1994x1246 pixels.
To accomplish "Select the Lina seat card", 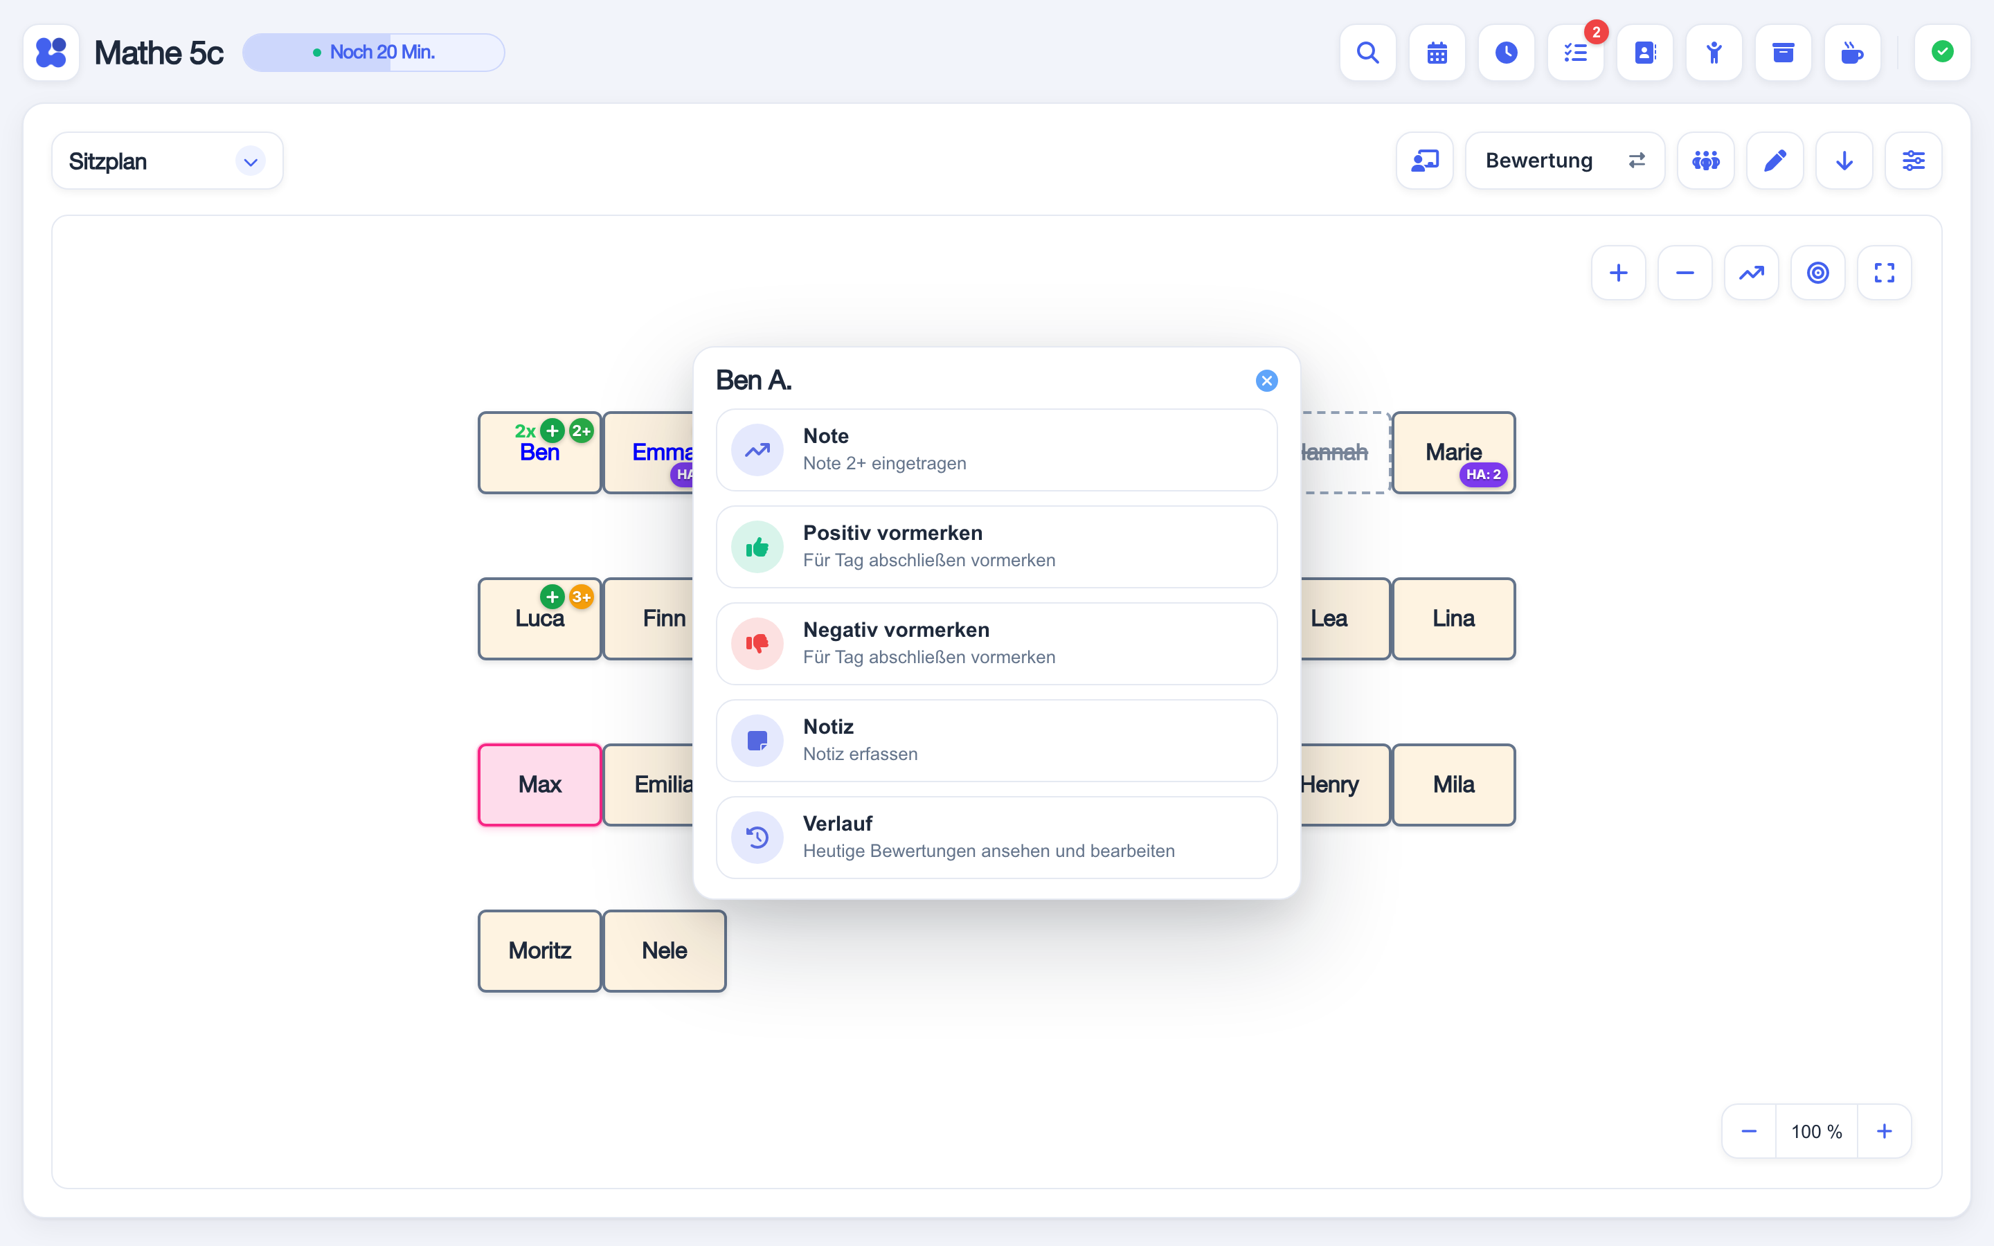I will [x=1453, y=619].
